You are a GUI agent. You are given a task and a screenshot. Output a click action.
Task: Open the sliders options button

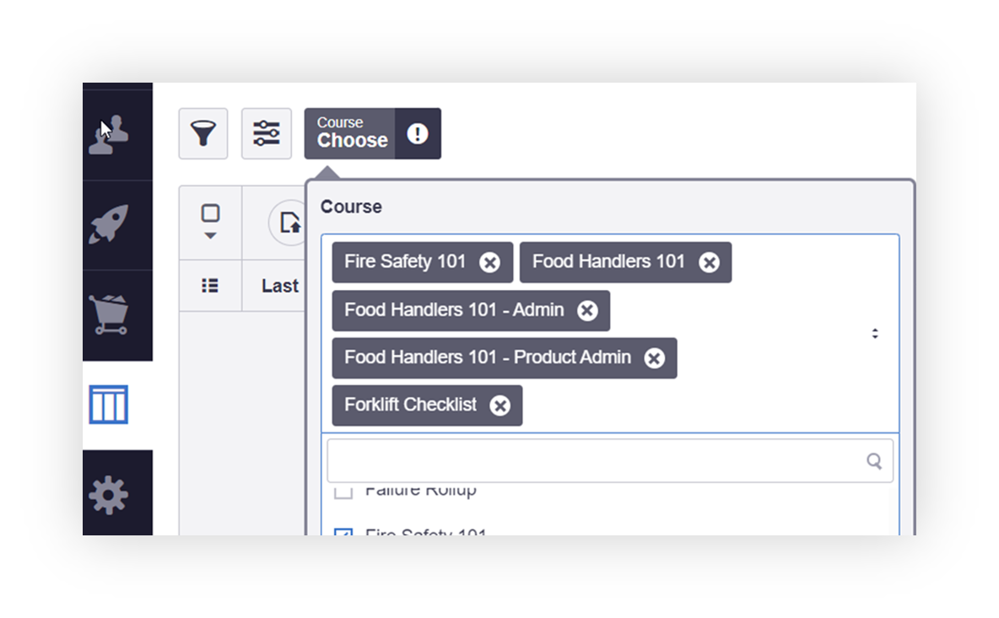pyautogui.click(x=267, y=133)
